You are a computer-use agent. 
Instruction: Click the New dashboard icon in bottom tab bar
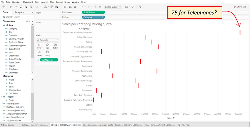click(x=183, y=125)
